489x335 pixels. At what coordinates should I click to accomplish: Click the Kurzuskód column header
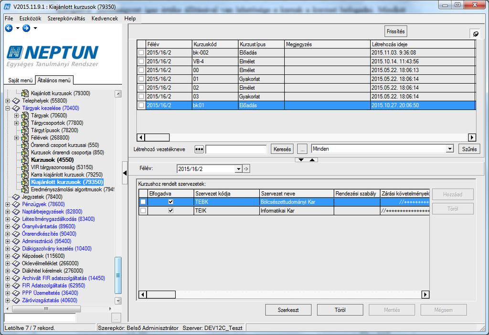(x=215, y=44)
